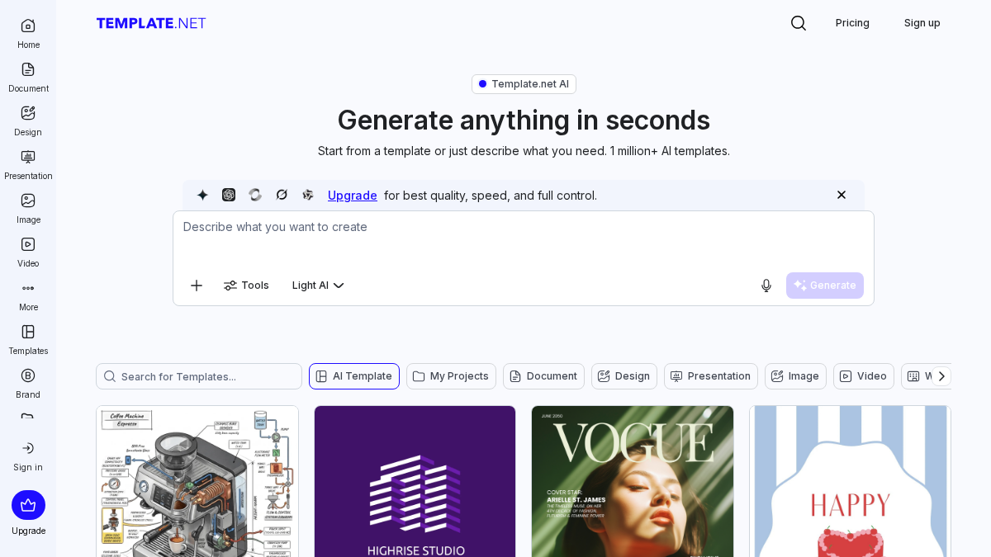
Task: Open Presentation section in sidebar
Action: pyautogui.click(x=28, y=164)
